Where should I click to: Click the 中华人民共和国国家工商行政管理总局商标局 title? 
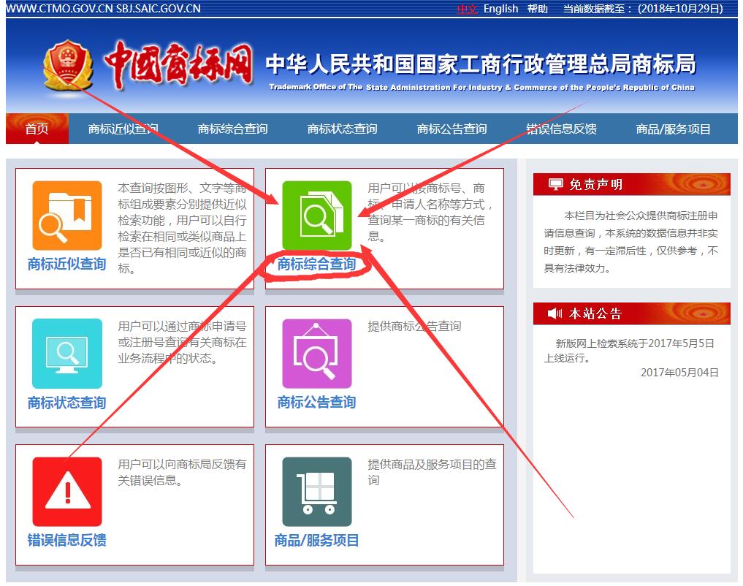tap(481, 64)
